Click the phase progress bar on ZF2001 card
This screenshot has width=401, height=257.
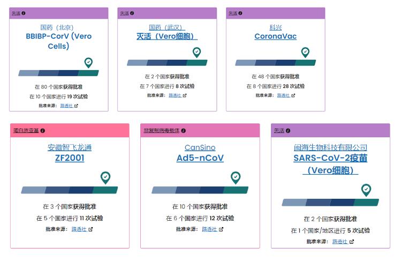coord(70,190)
